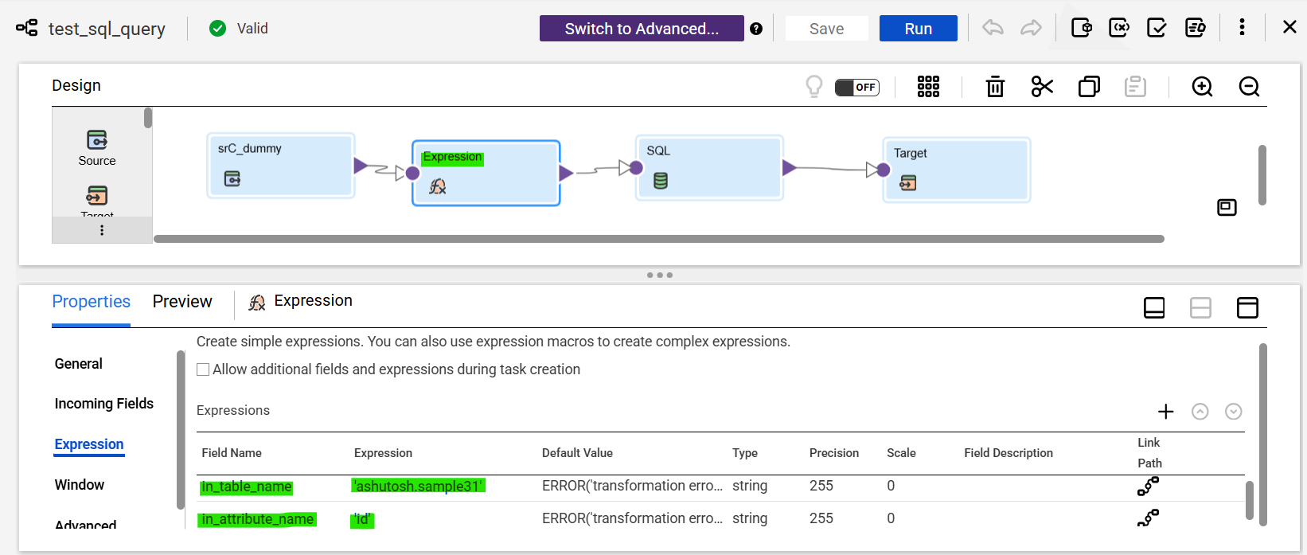Open link path for in_table_name row
Screen dimensions: 1307x555
pyautogui.click(x=1148, y=486)
